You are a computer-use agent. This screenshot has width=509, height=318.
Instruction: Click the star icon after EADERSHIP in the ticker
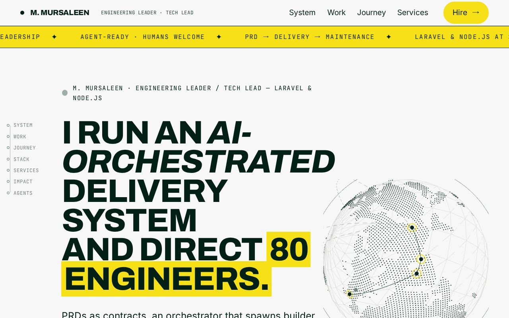(54, 37)
